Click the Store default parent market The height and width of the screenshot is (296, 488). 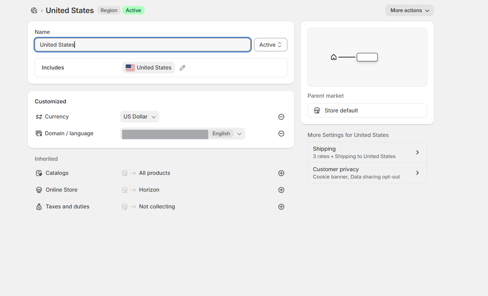click(367, 110)
